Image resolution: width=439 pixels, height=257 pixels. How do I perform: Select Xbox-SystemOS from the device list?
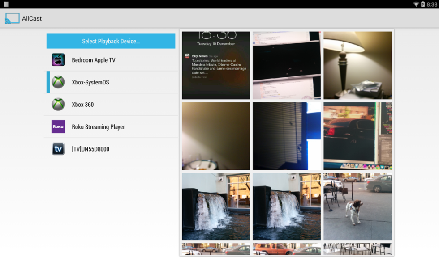[x=90, y=83]
